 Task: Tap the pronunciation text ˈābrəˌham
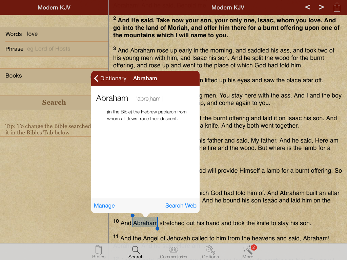coord(148,99)
